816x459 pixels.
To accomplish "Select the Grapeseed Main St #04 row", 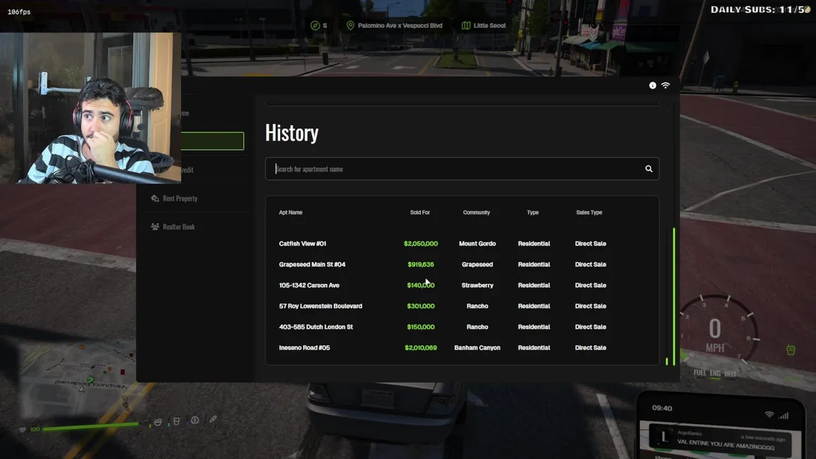I will [462, 265].
